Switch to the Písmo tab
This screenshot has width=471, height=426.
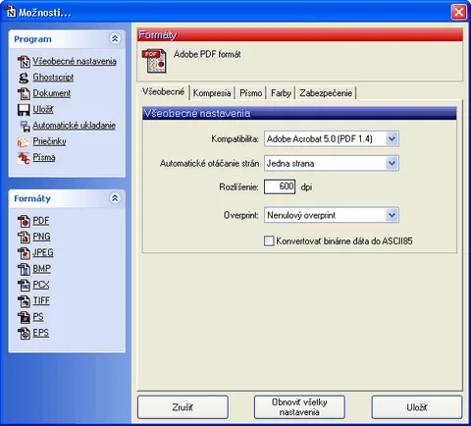click(251, 93)
